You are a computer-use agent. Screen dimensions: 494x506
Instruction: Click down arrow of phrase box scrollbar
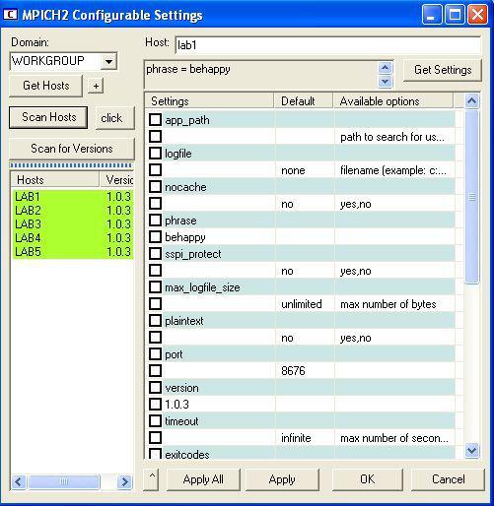tap(385, 81)
